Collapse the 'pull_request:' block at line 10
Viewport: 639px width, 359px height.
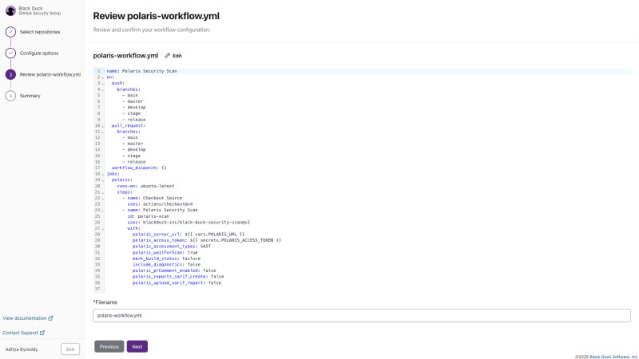102,125
